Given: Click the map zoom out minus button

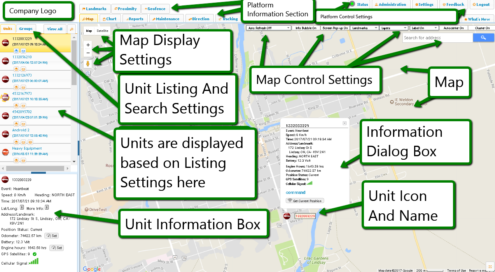Looking at the screenshot, I should pos(88,53).
